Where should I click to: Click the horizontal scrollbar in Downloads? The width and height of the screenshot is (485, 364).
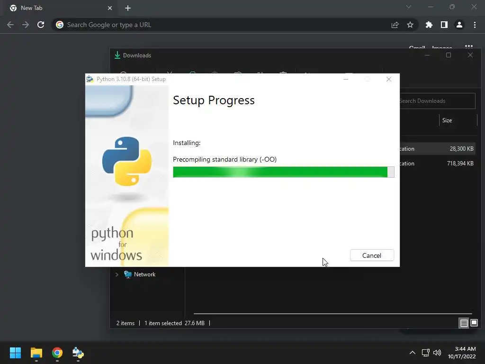[x=333, y=314]
